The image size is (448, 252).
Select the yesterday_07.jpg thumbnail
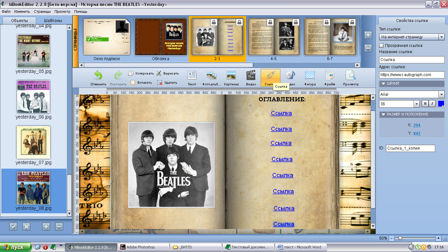coord(33,142)
